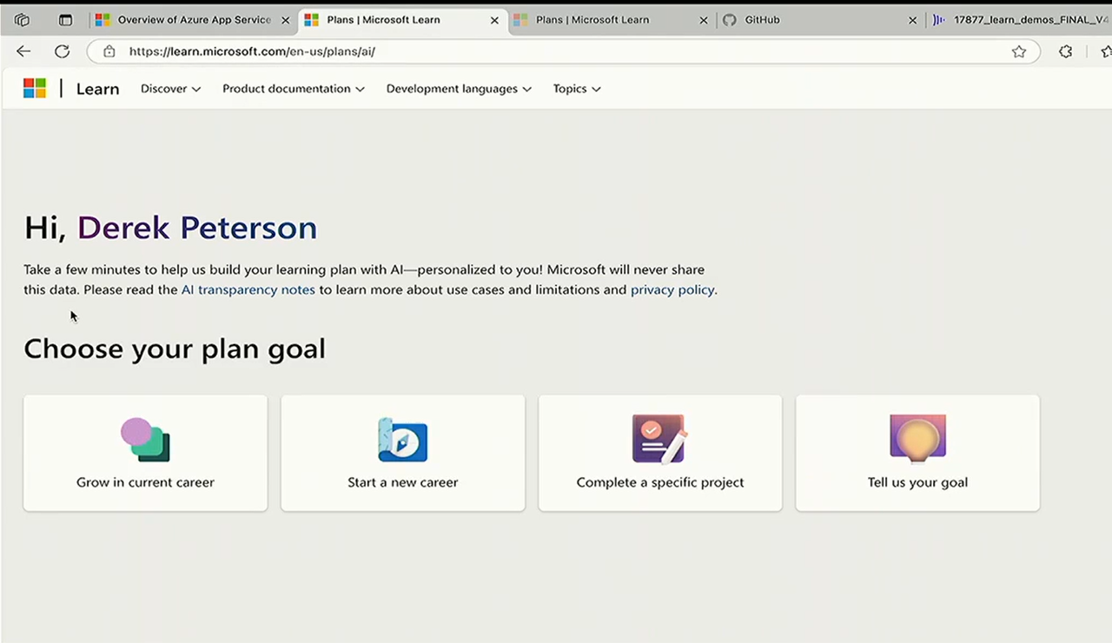Choose the Start a new career card

402,453
